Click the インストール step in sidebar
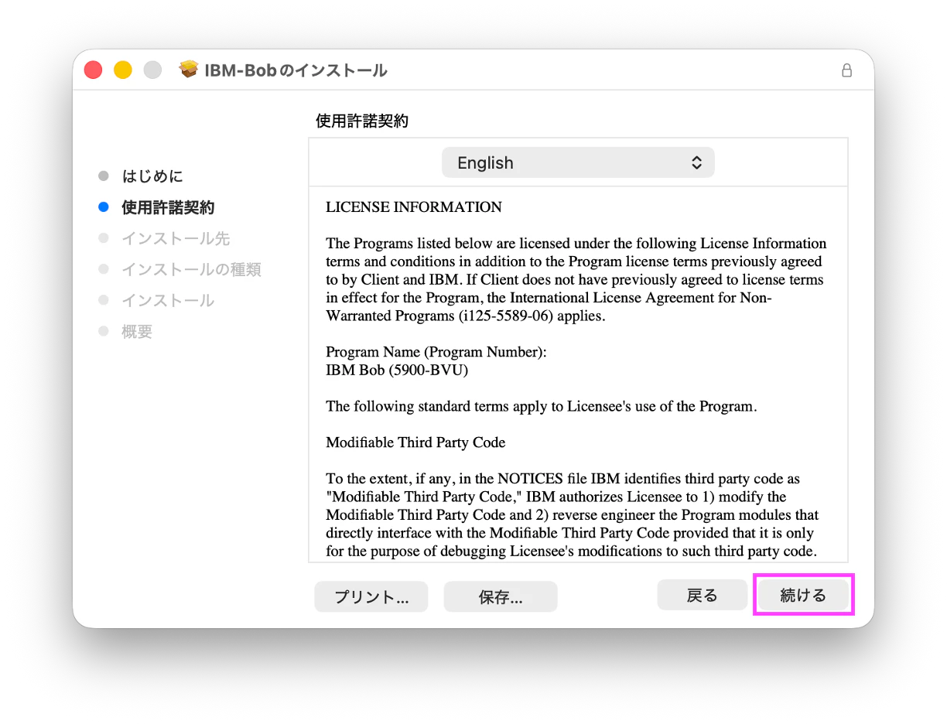947x724 pixels. tap(168, 300)
